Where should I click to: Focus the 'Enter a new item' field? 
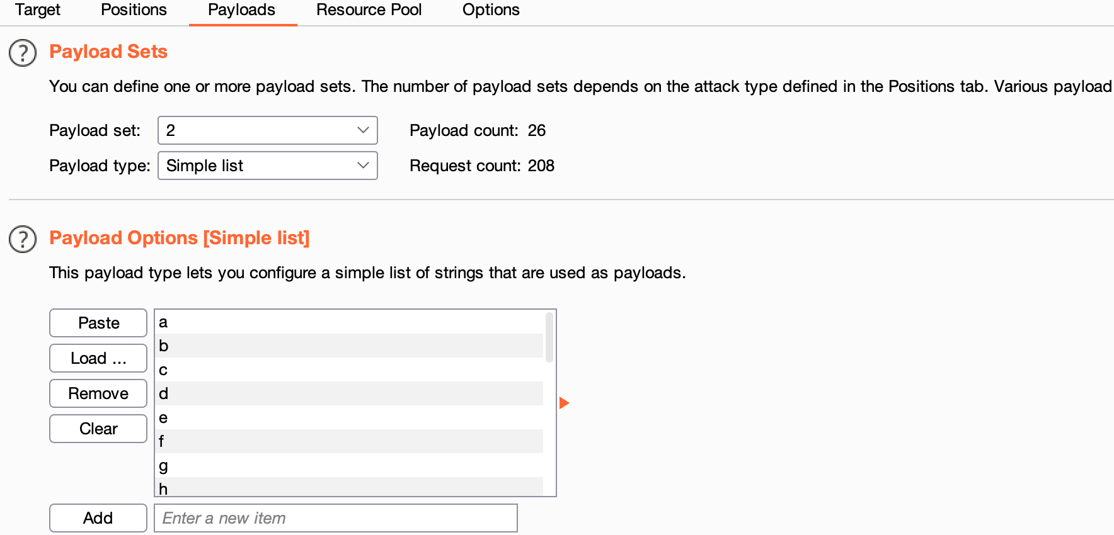335,518
